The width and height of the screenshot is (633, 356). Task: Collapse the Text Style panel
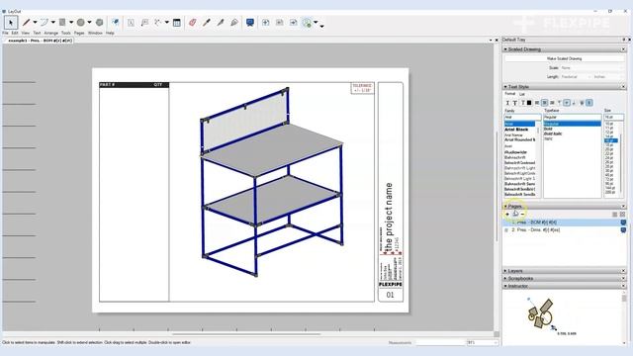tap(505, 87)
